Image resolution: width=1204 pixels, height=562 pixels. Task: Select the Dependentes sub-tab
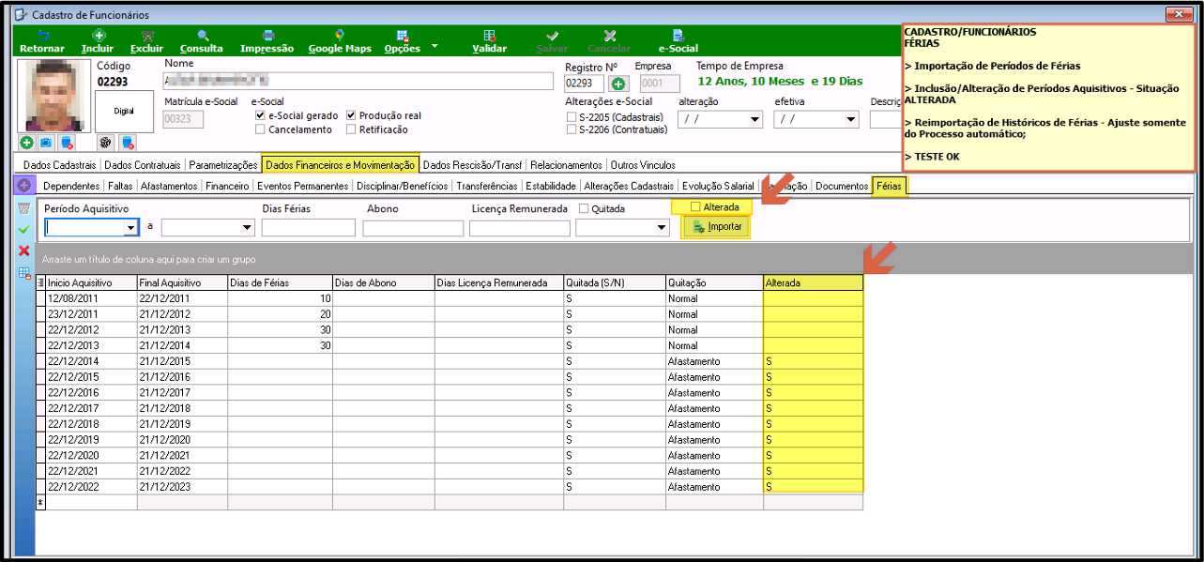pyautogui.click(x=70, y=186)
